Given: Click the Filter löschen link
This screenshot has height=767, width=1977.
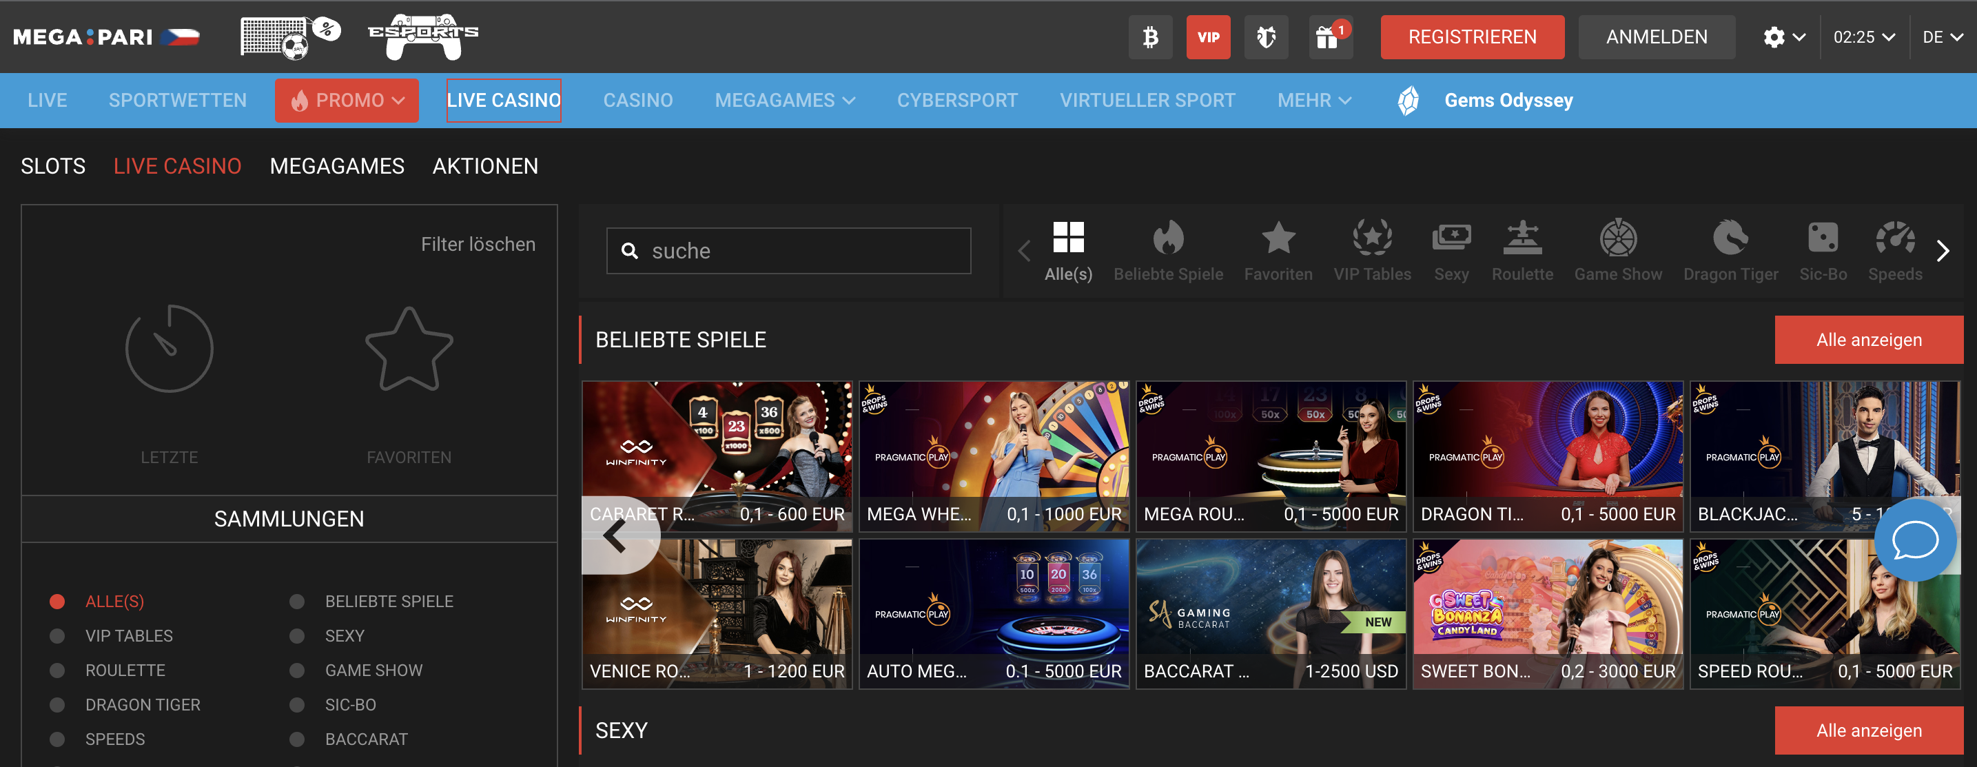Looking at the screenshot, I should 478,244.
